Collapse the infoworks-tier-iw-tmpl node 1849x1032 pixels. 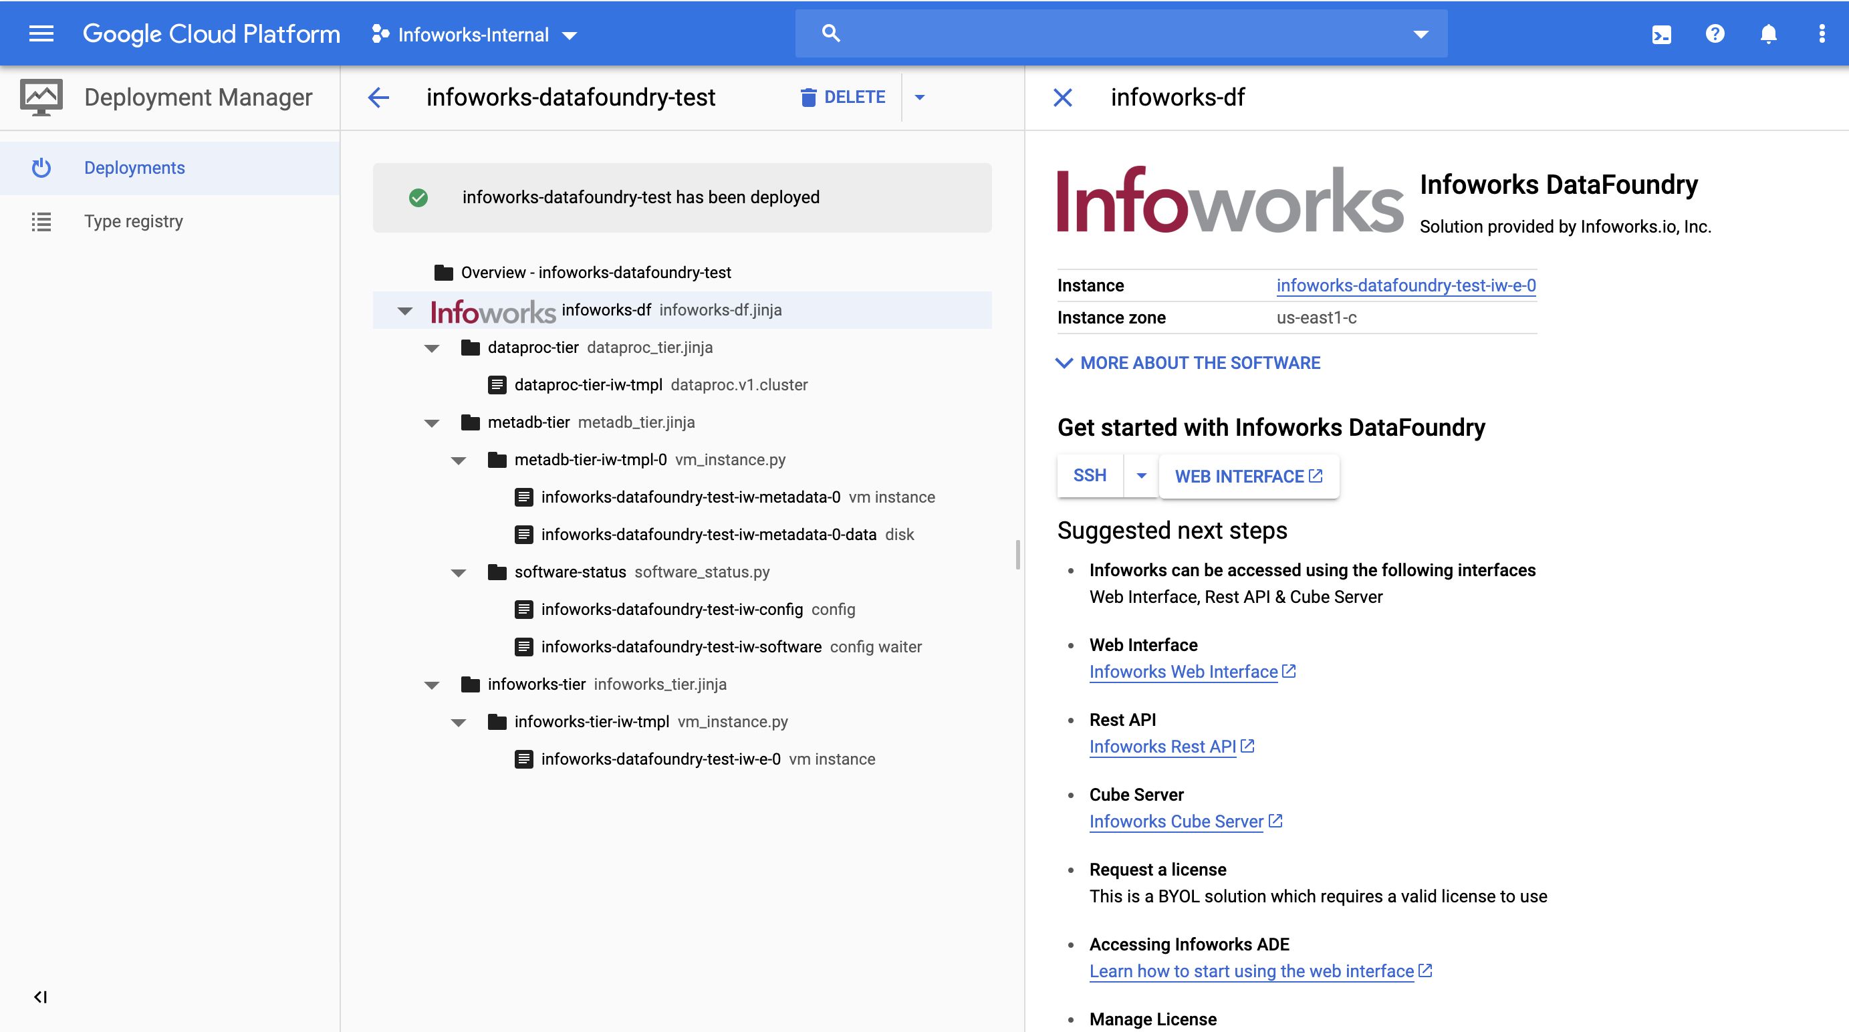458,722
